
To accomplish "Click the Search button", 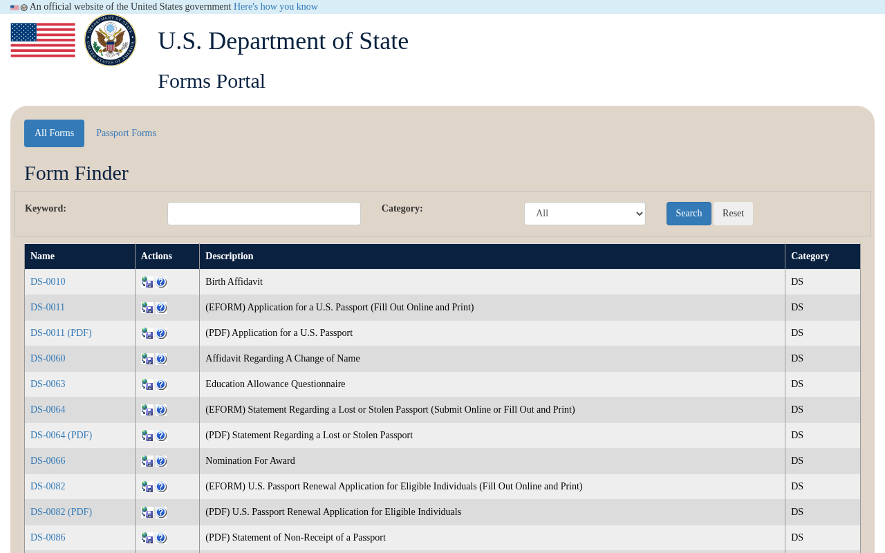I will 689,214.
